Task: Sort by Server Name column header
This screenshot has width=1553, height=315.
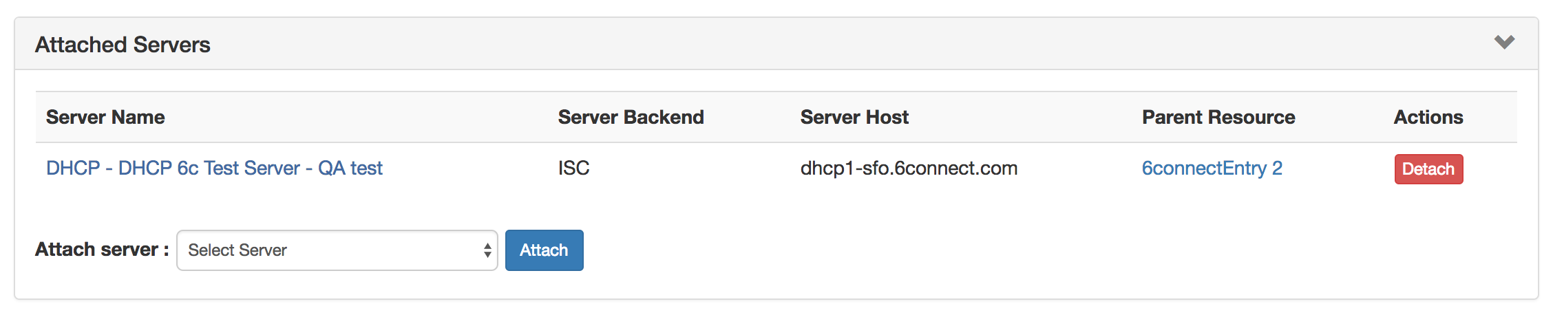Action: pyautogui.click(x=105, y=118)
